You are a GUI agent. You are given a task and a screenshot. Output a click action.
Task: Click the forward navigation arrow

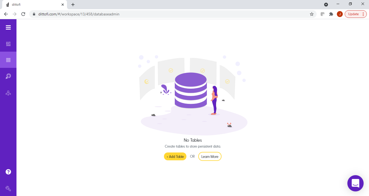(x=15, y=14)
